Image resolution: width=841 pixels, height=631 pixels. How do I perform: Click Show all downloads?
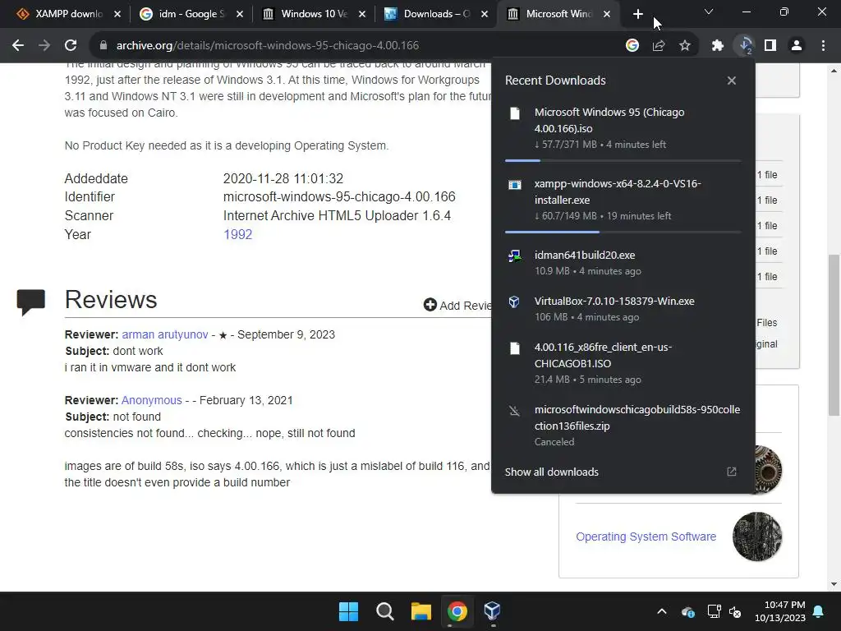click(x=551, y=472)
